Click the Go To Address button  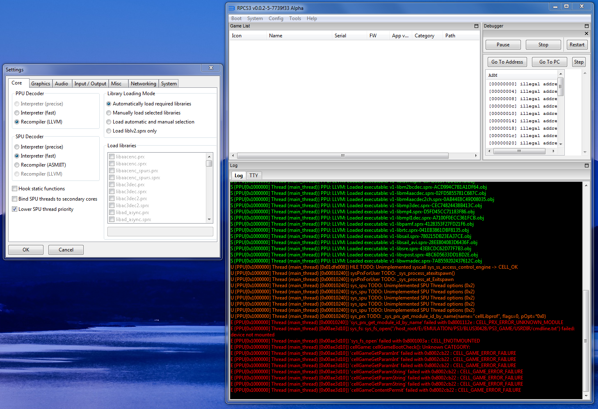point(507,62)
